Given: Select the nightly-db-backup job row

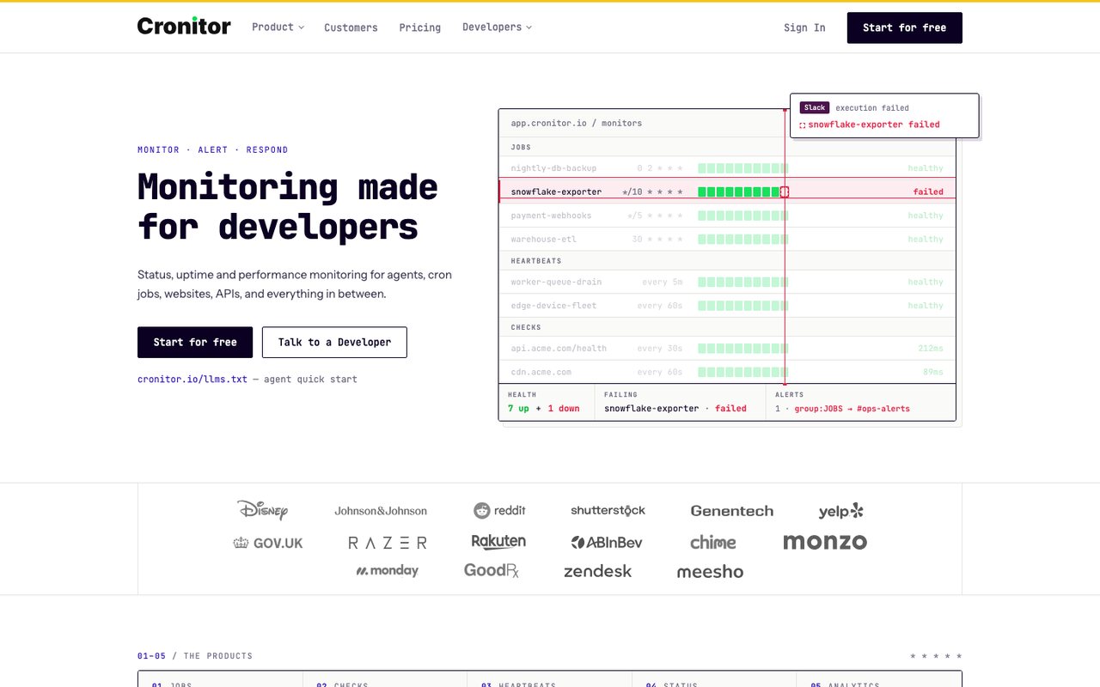Looking at the screenshot, I should [x=727, y=168].
